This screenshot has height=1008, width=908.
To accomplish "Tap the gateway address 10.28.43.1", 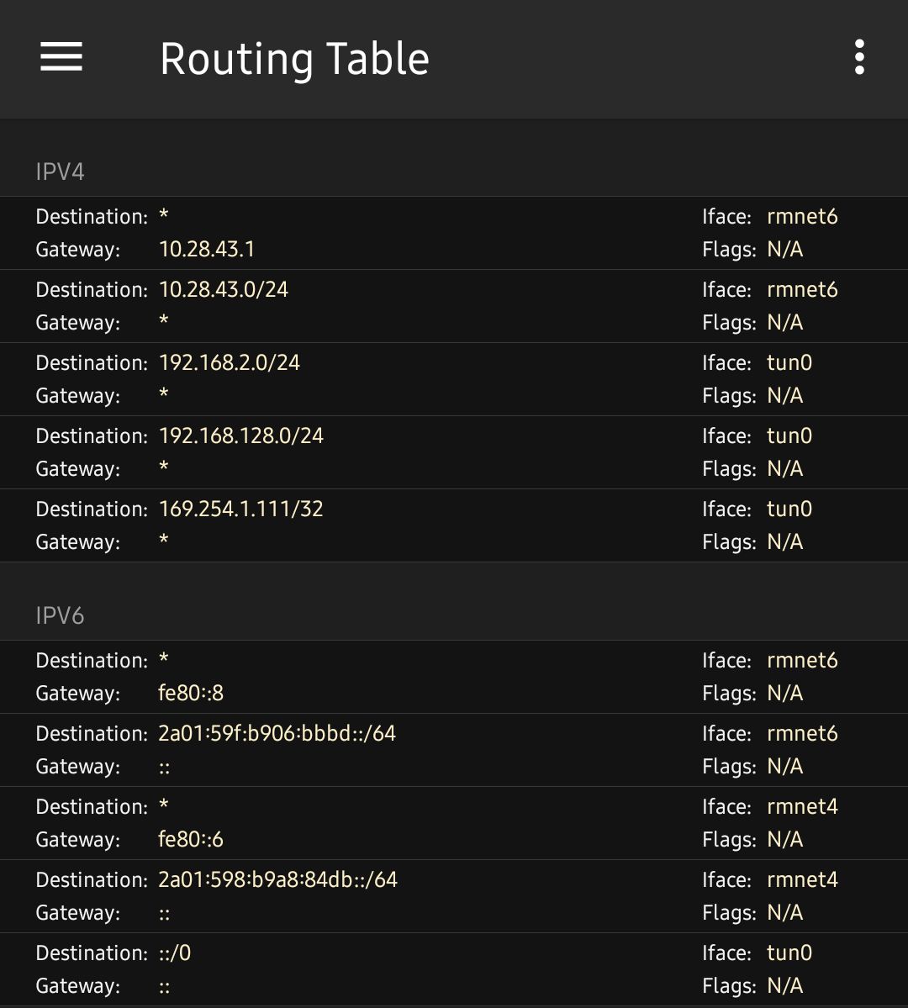I will 207,250.
